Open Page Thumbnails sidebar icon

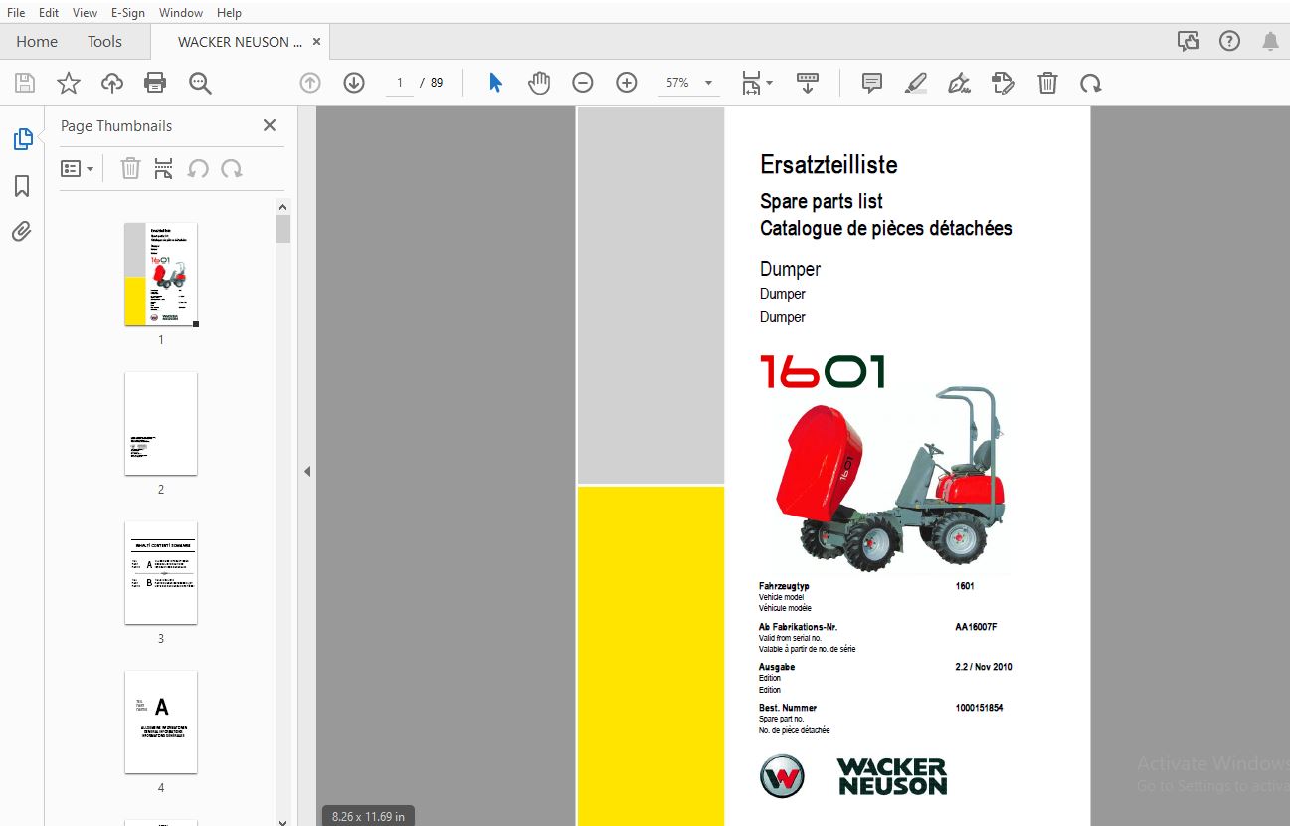click(23, 139)
